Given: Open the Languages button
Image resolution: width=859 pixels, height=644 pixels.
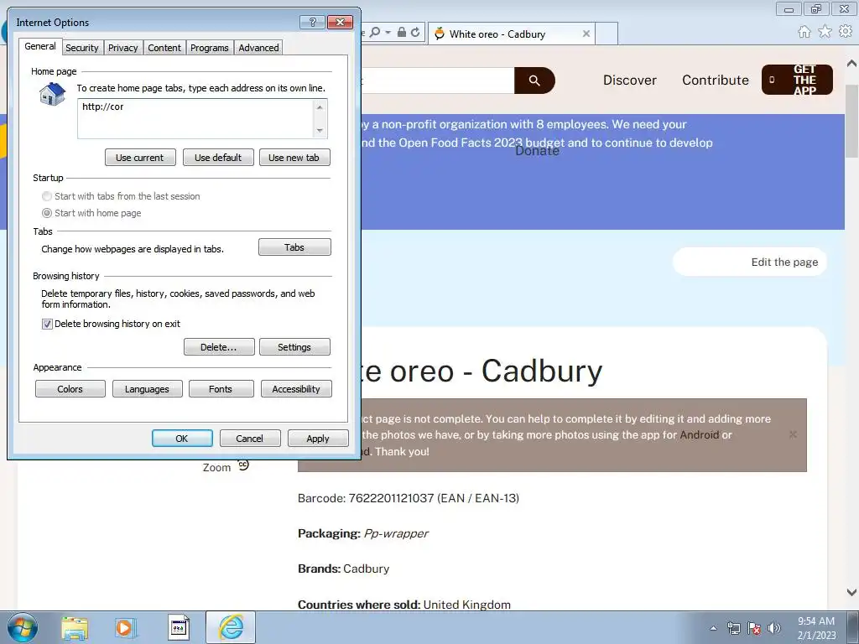Looking at the screenshot, I should 147,389.
